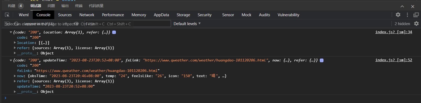Switch to the Wxml tab
This screenshot has width=421, height=103.
24,15
